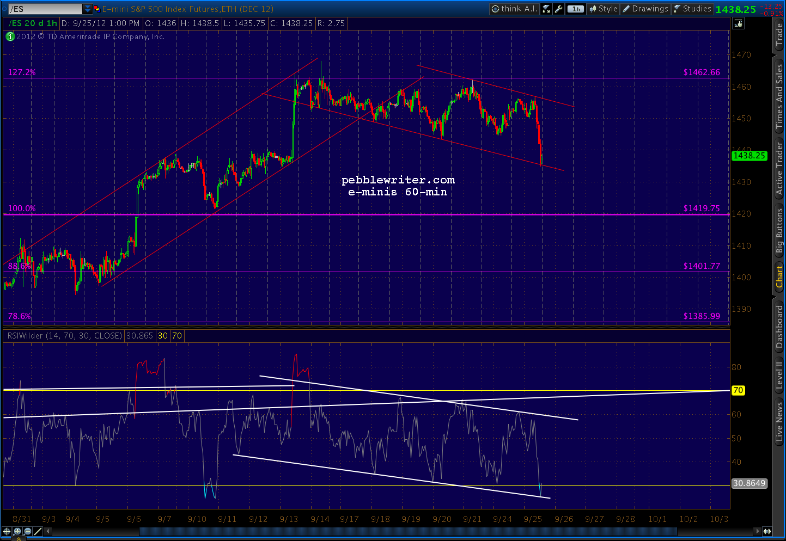The height and width of the screenshot is (541, 786).
Task: Click the 9/25 date on time axis
Action: [x=533, y=519]
